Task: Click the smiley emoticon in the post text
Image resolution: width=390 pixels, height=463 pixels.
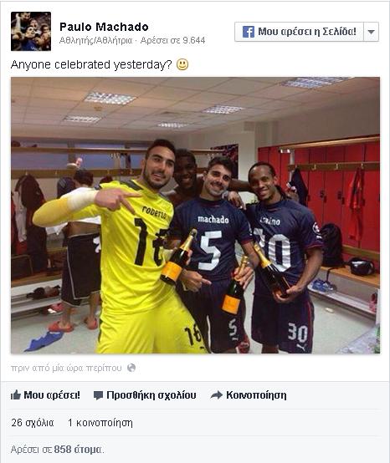Action: tap(182, 64)
